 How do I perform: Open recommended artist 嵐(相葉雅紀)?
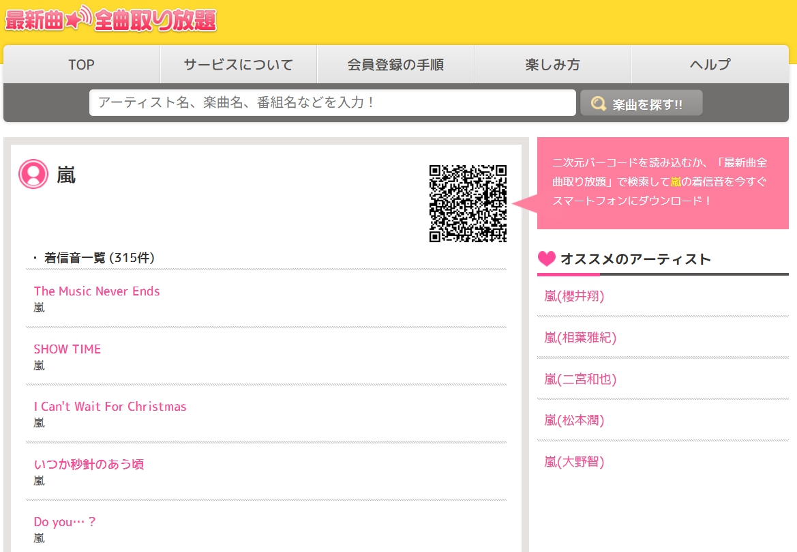coord(580,337)
